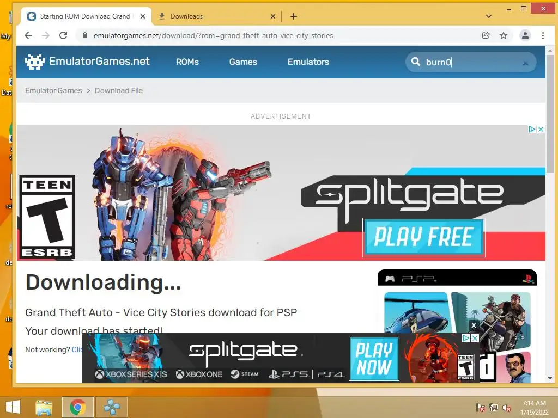Click the search magnifier icon
The image size is (558, 418).
pos(416,62)
